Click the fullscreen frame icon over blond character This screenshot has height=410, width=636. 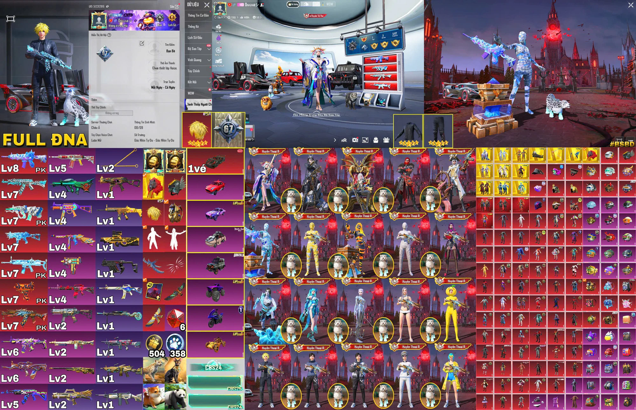click(10, 19)
